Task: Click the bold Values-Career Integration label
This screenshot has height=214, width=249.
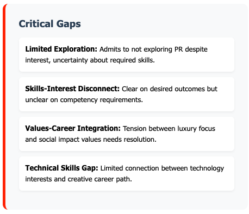Action: tap(73, 128)
